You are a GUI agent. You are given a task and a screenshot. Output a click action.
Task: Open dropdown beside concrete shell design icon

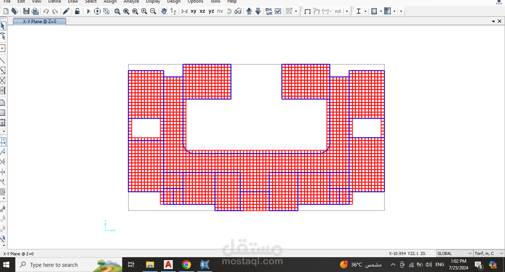(381, 11)
